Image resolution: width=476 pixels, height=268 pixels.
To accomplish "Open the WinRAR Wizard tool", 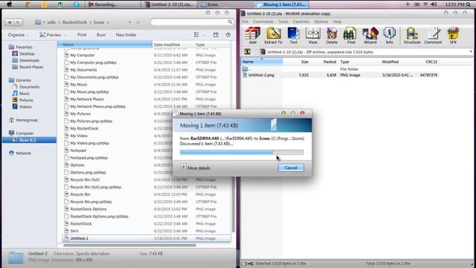I will pos(370,35).
